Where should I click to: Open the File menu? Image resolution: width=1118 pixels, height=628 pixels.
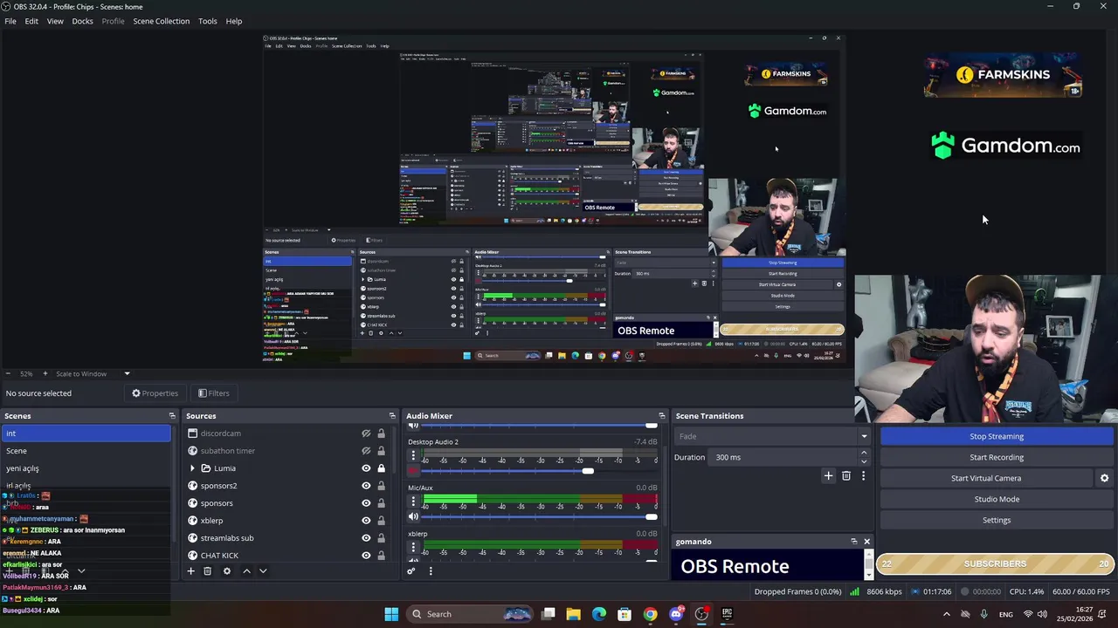click(x=10, y=21)
